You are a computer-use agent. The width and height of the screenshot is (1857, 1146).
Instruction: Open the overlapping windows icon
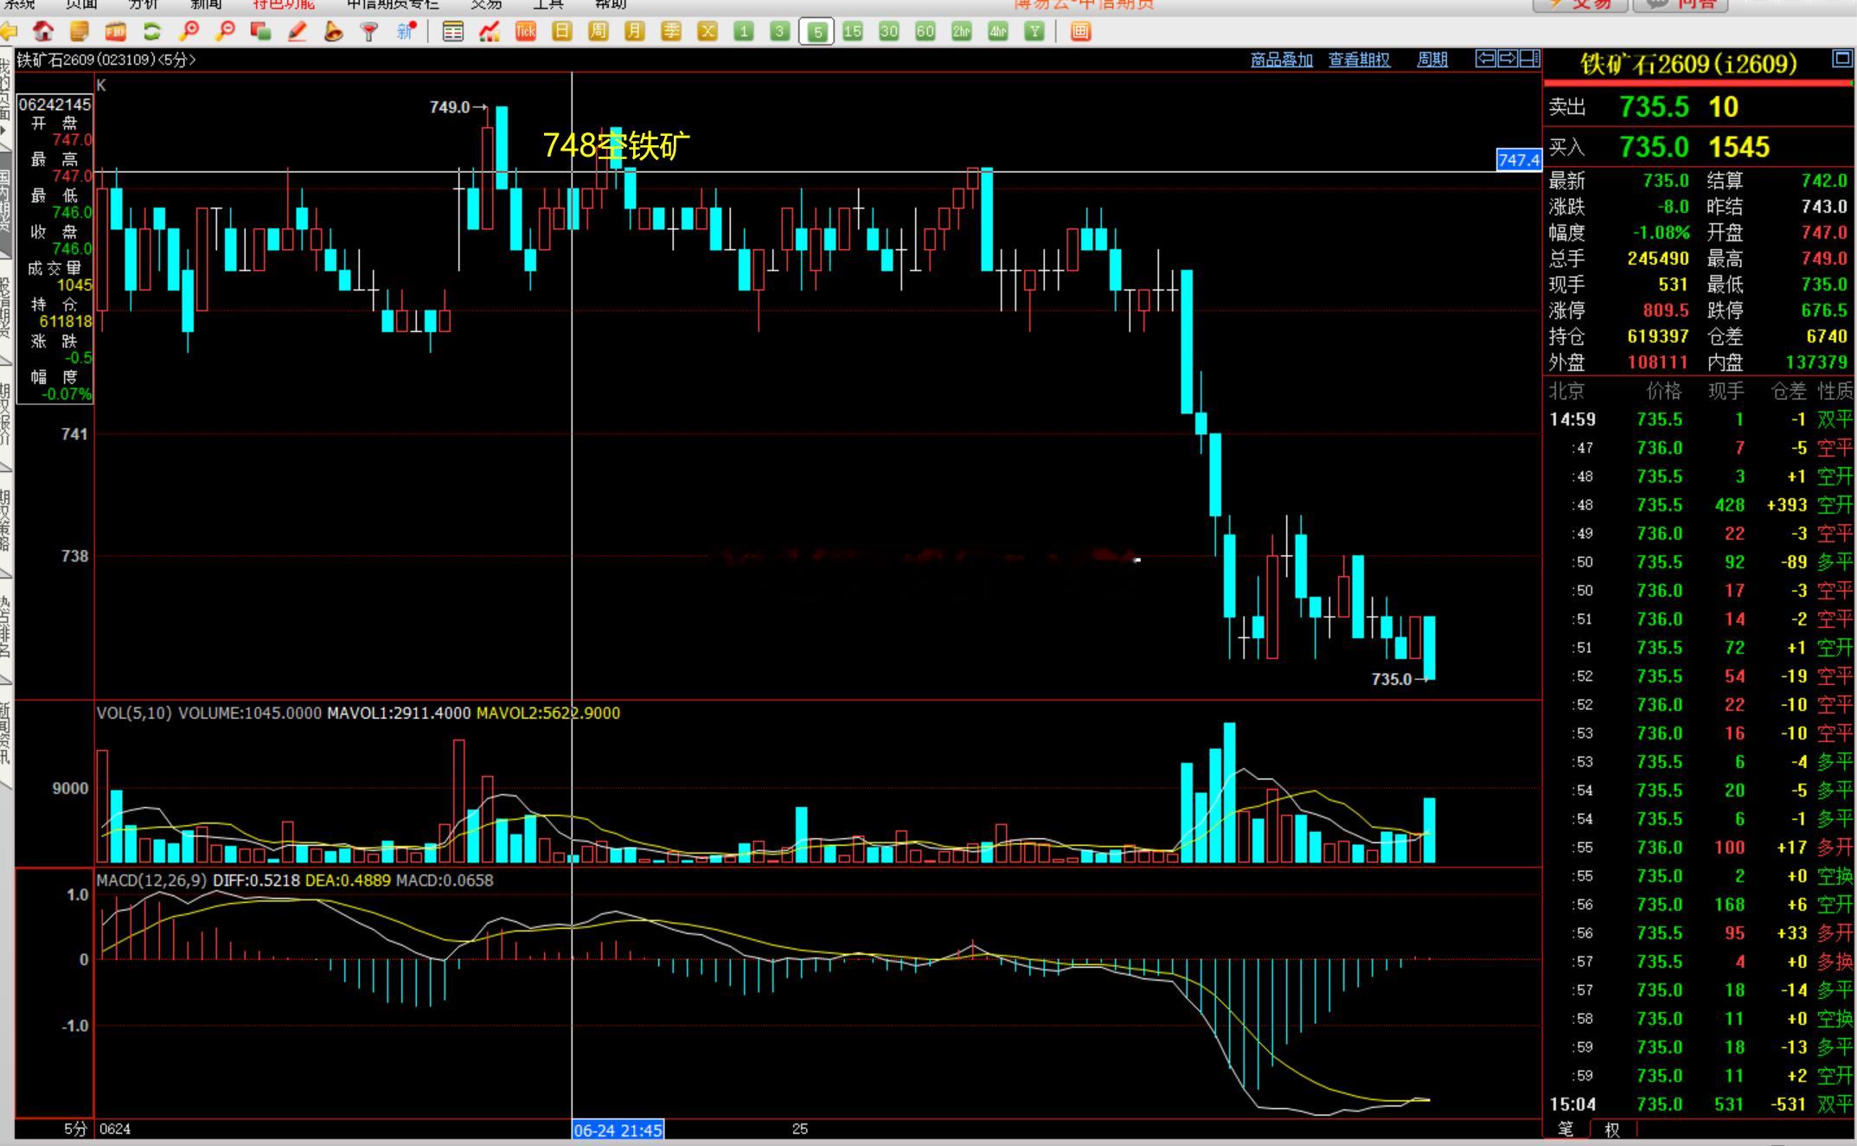[x=260, y=32]
